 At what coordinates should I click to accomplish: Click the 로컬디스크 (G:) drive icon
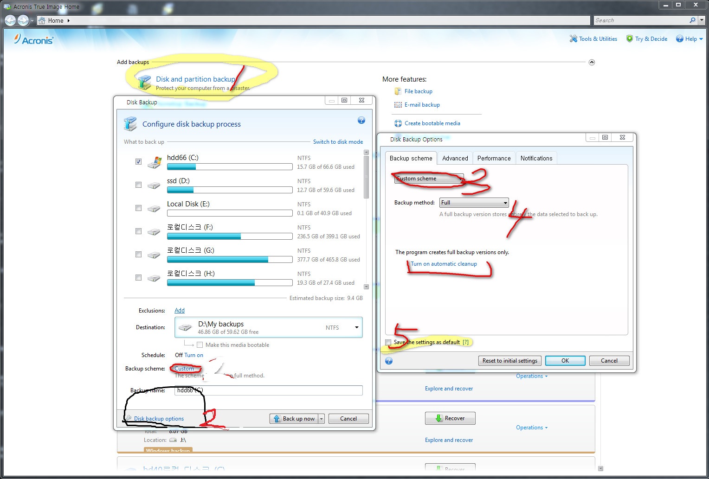pos(154,255)
